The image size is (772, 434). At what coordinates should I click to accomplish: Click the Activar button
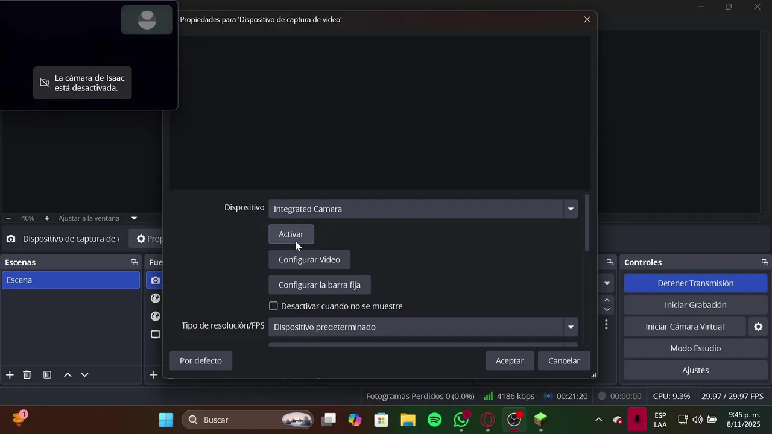point(291,234)
